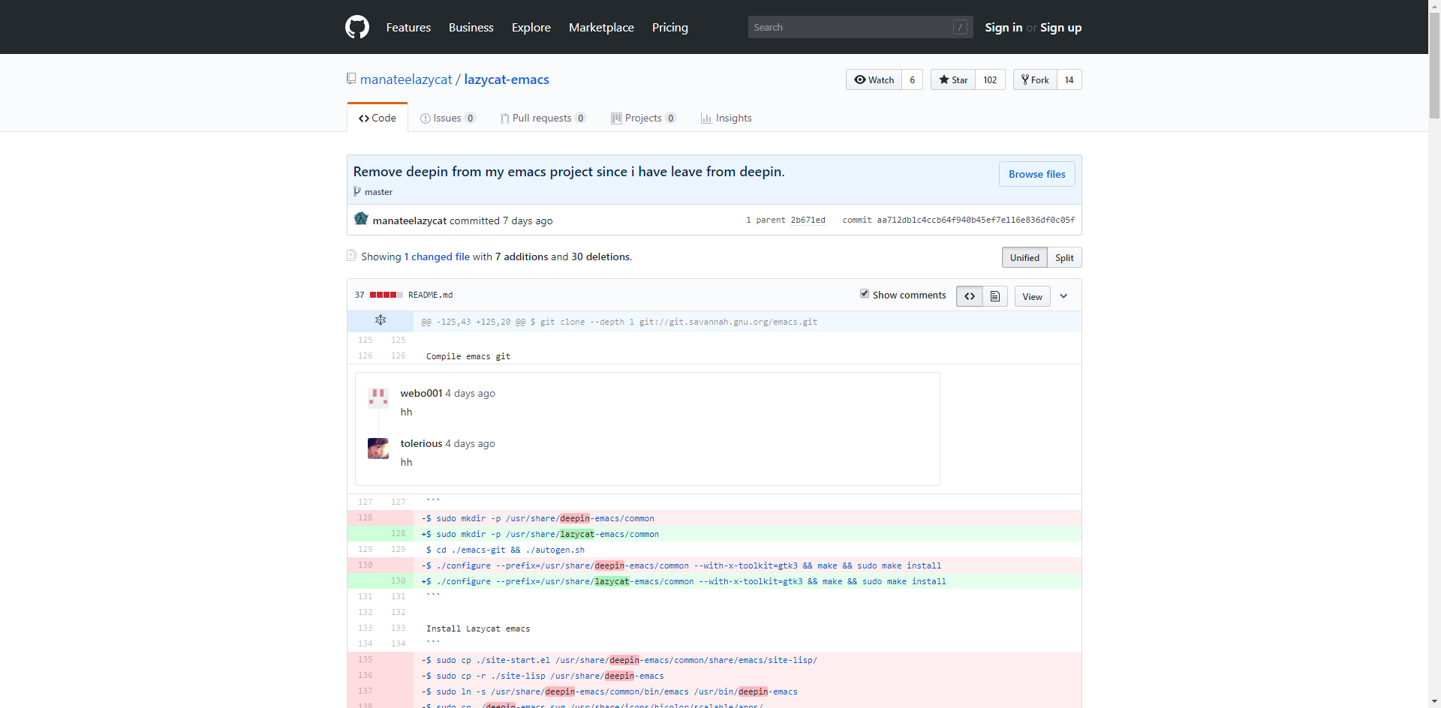
Task: Open the Features menu item
Action: (408, 28)
